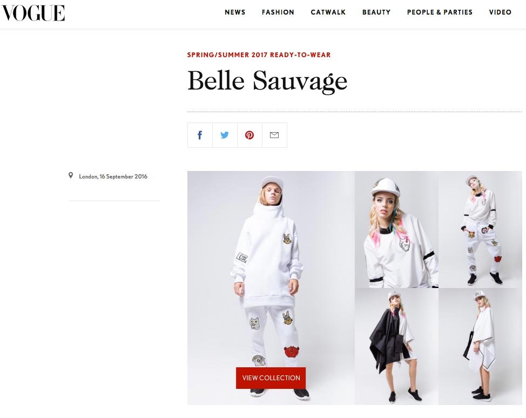This screenshot has height=418, width=526.
Task: Open the Fashion section
Action: pos(278,12)
